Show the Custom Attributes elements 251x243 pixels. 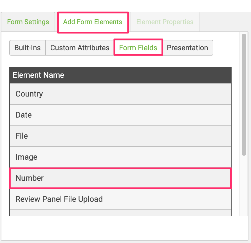pyautogui.click(x=80, y=48)
